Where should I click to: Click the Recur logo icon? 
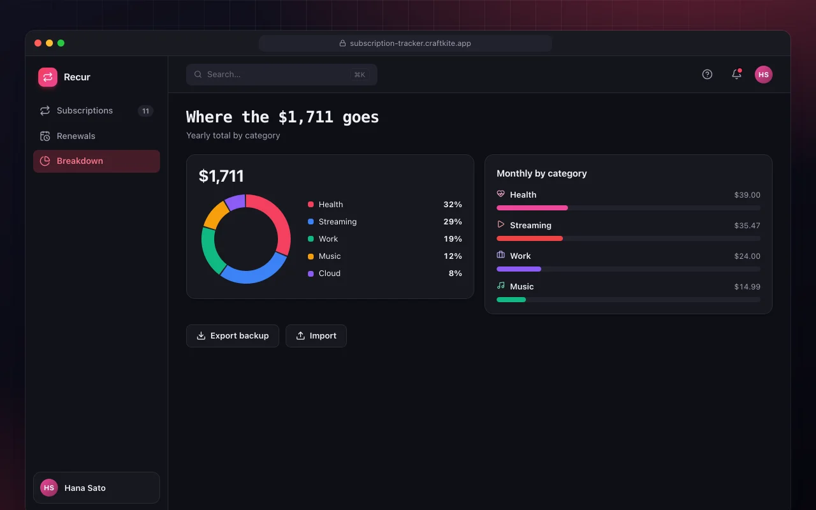[48, 77]
